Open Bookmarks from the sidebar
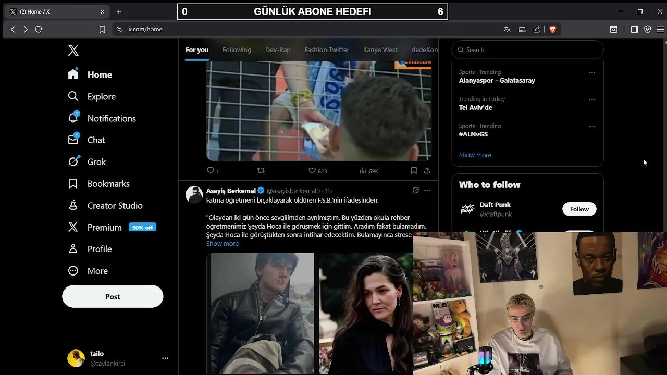Image resolution: width=667 pixels, height=375 pixels. pyautogui.click(x=98, y=184)
